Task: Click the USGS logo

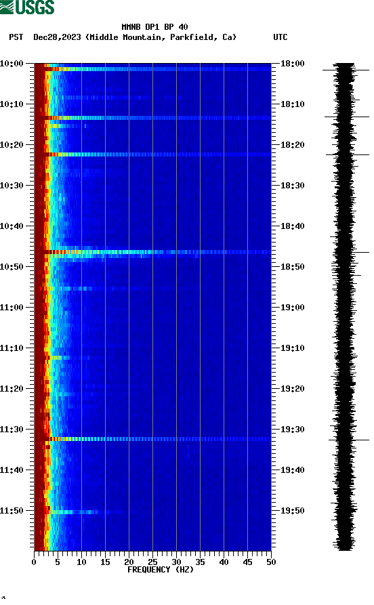Action: [x=27, y=7]
